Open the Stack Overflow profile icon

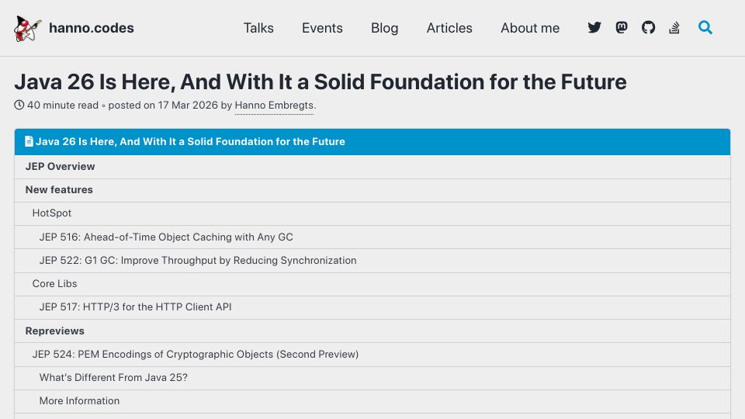click(x=674, y=28)
